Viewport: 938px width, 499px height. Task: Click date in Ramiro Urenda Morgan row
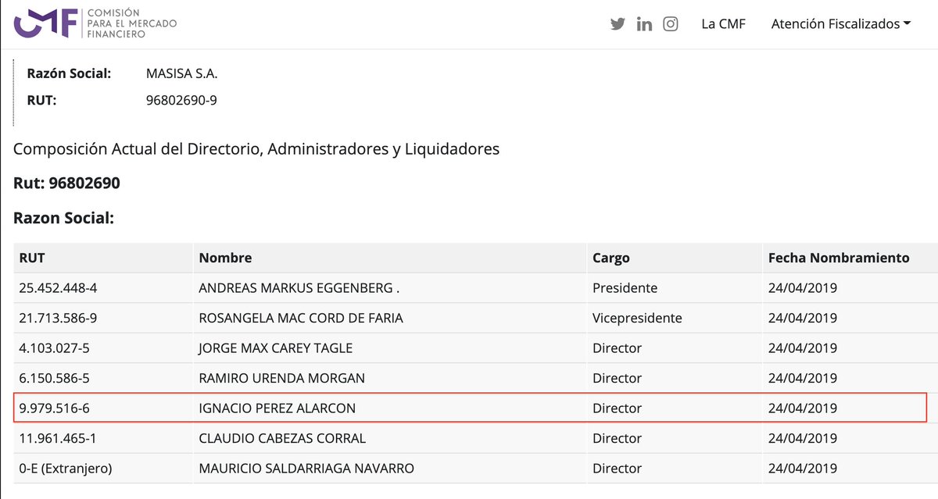coord(803,378)
